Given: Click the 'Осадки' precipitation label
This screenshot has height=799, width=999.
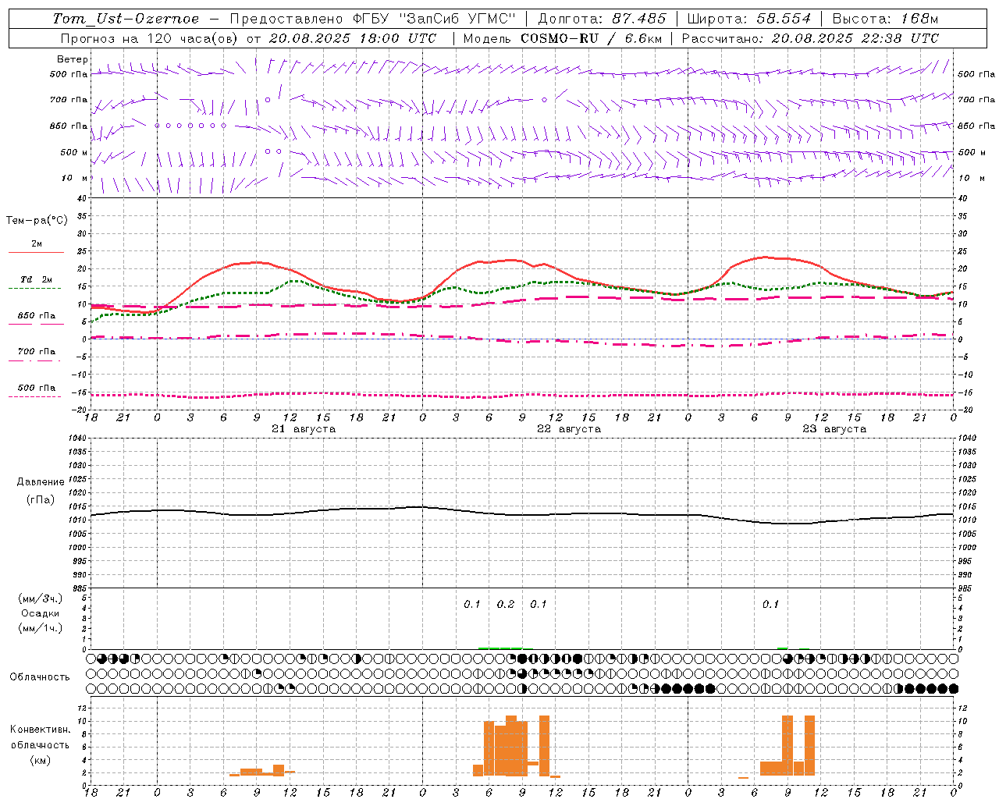Looking at the screenshot, I should (40, 613).
